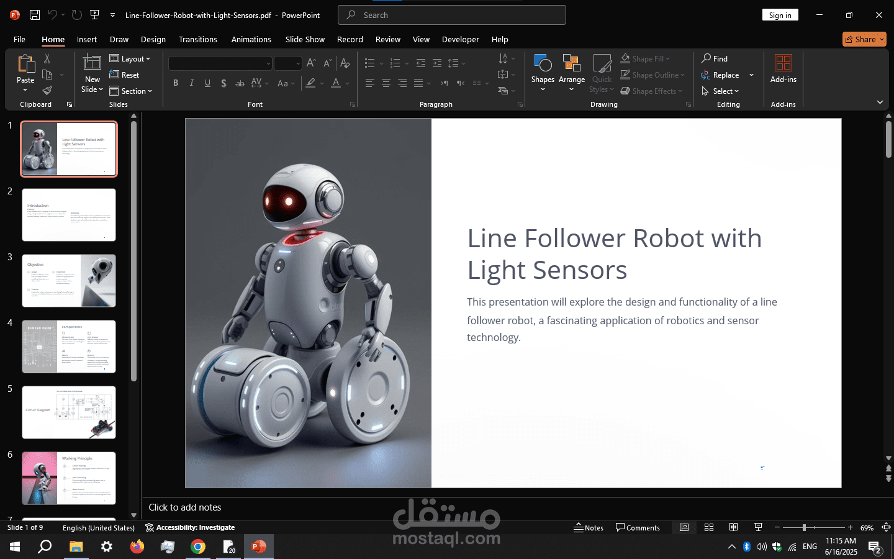Start Slide Show from the status bar icon

tap(758, 527)
